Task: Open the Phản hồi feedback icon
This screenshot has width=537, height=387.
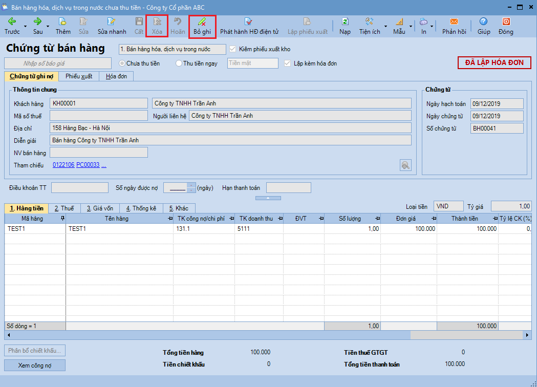Action: pos(454,22)
